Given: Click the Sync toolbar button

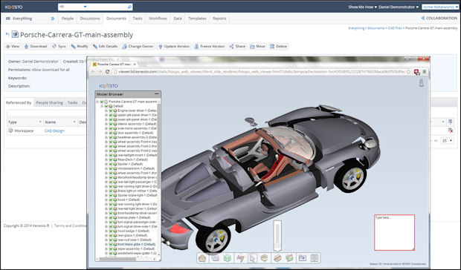Looking at the screenshot, I should (59, 46).
